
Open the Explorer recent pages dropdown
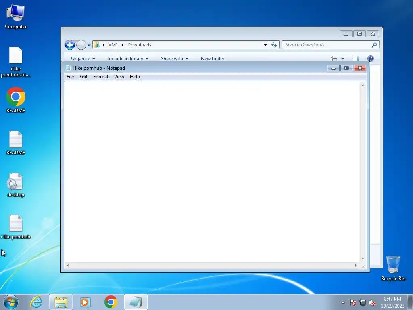pyautogui.click(x=89, y=45)
